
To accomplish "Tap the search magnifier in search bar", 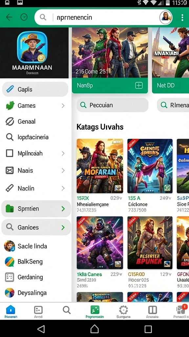I will pos(43,17).
